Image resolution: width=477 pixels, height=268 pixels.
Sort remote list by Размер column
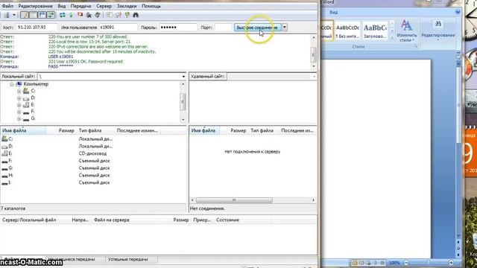pyautogui.click(x=234, y=131)
